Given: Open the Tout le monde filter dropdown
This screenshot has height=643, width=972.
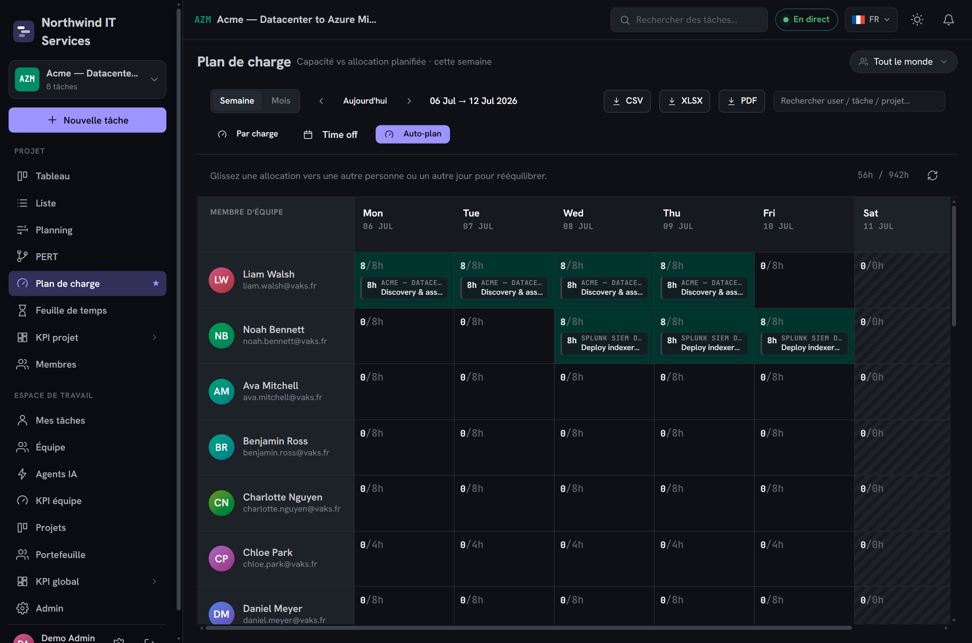Looking at the screenshot, I should (x=903, y=62).
